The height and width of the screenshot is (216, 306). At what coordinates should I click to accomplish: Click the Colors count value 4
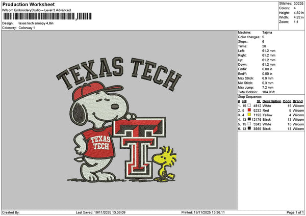point(295,8)
